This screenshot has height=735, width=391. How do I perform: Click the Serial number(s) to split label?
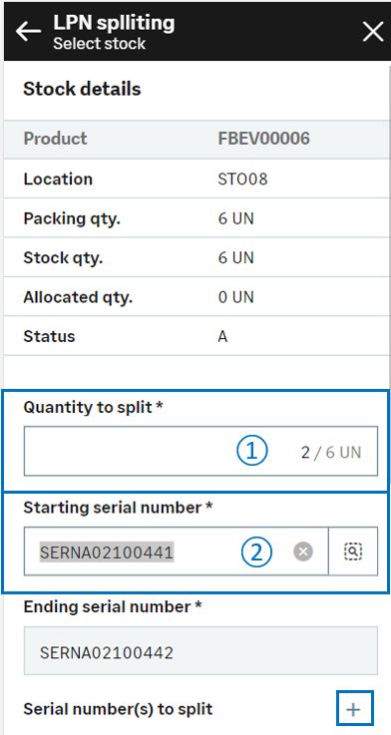(118, 709)
